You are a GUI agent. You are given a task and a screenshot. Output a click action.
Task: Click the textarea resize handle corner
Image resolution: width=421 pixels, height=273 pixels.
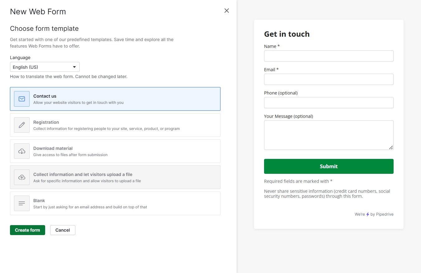coord(391,147)
